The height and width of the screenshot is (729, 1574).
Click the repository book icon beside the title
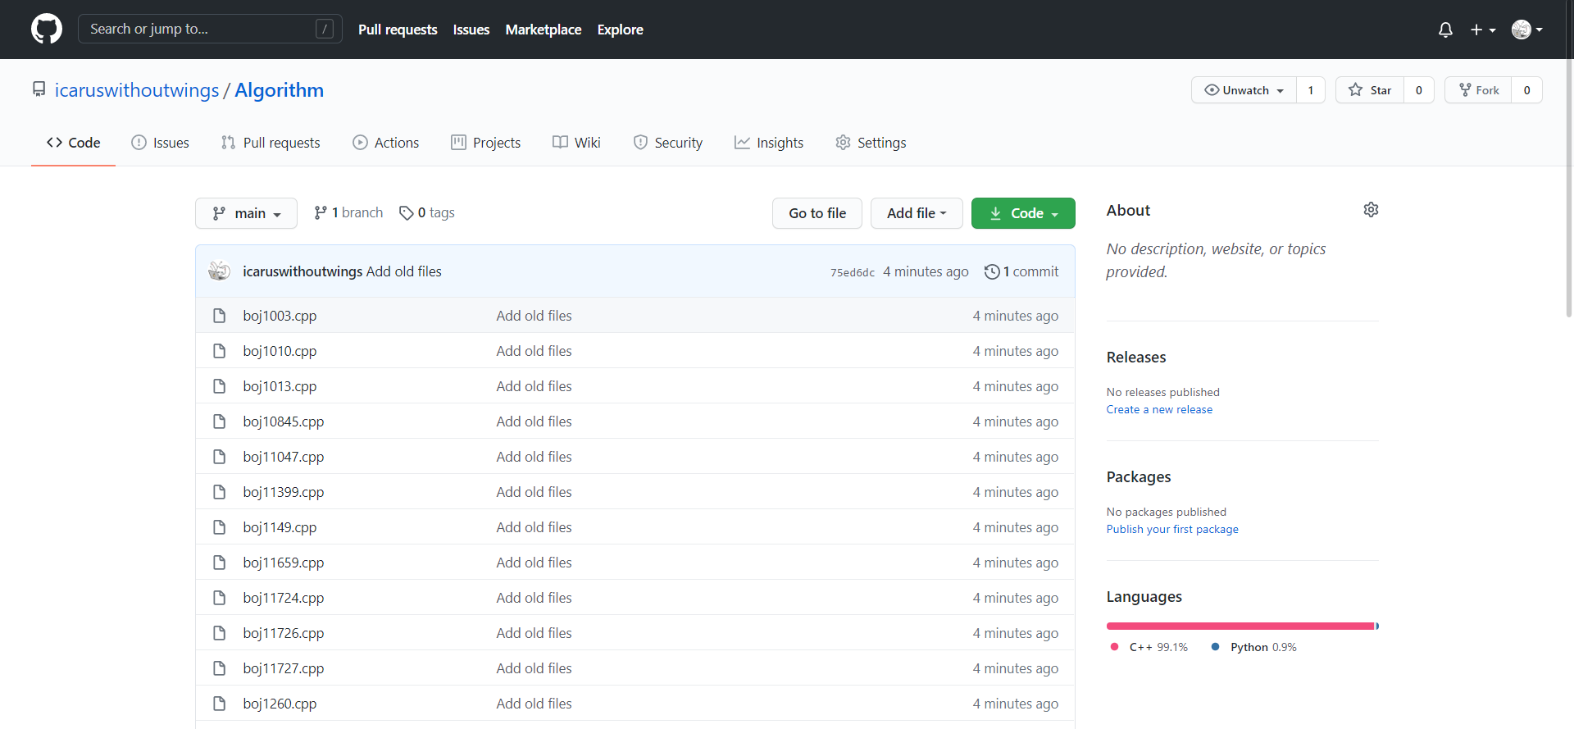click(39, 89)
